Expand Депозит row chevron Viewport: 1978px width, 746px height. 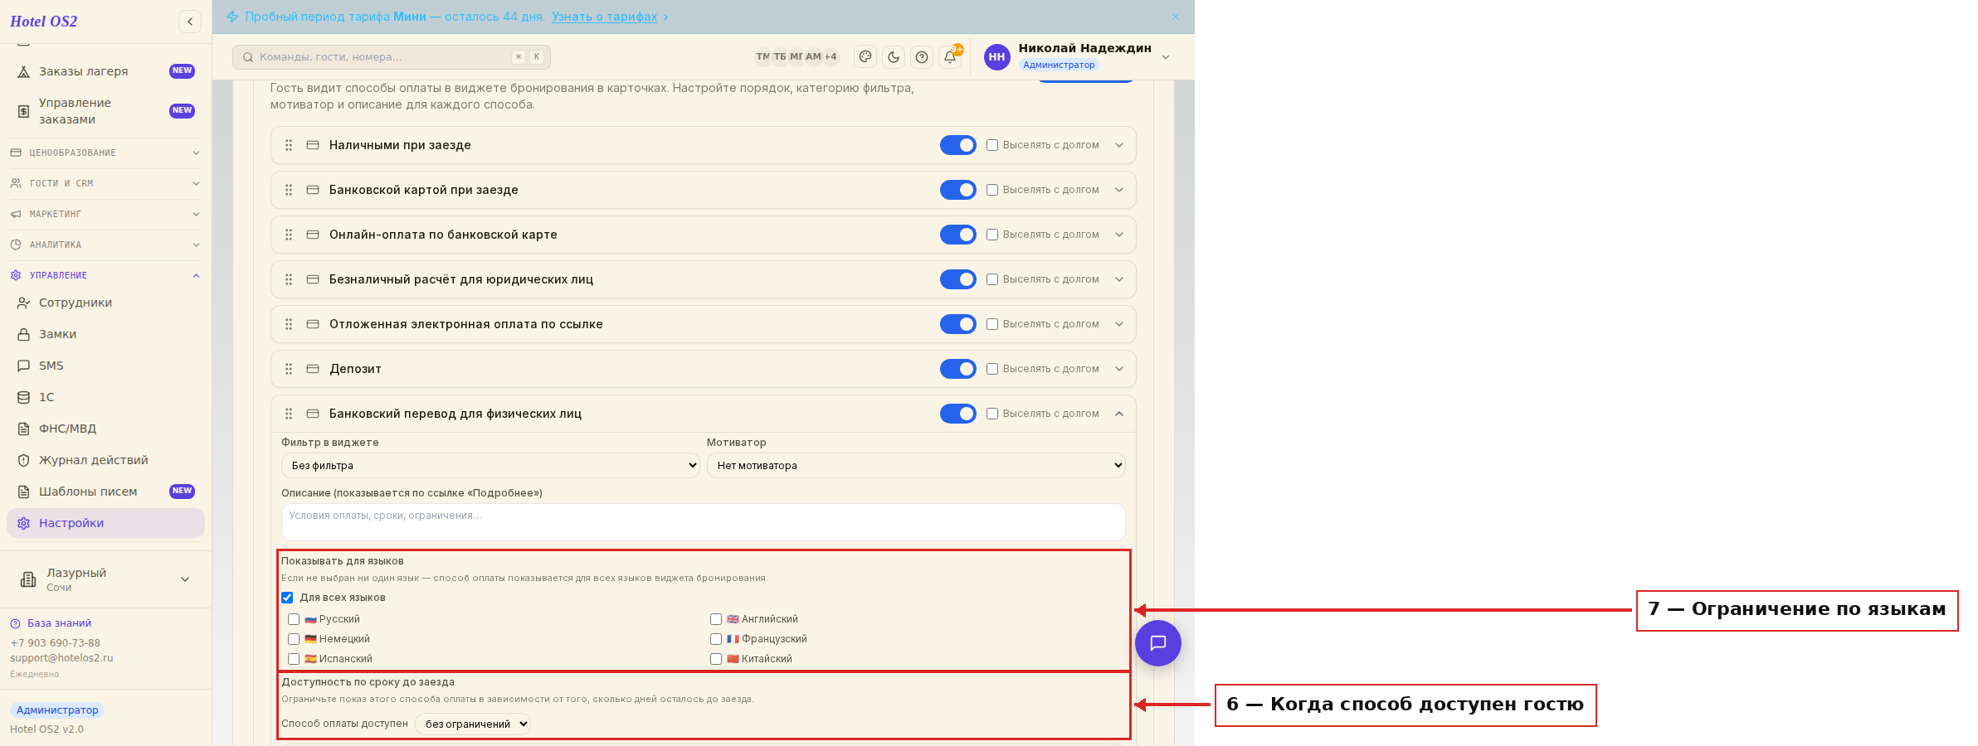1119,369
